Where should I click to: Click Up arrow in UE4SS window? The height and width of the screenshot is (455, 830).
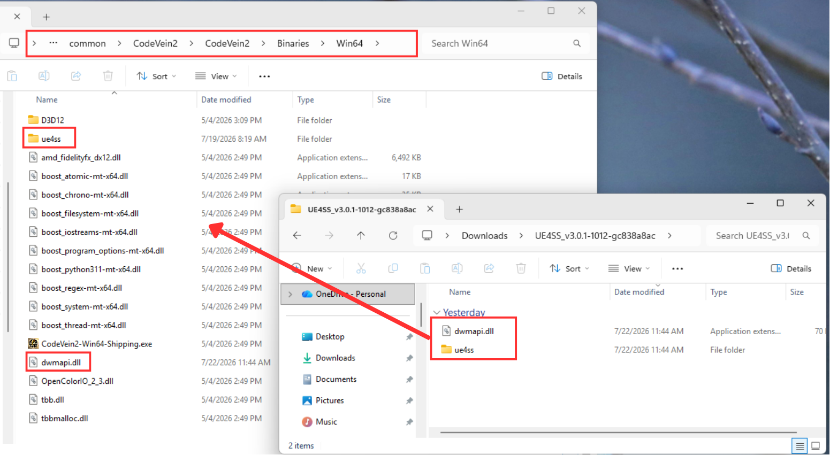[361, 235]
